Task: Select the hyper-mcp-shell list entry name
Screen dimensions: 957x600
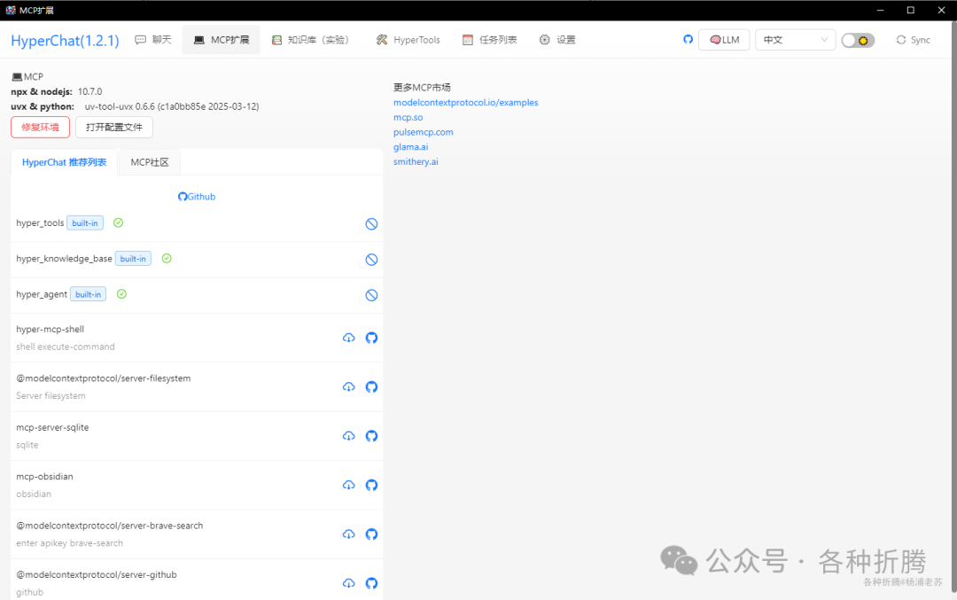Action: click(x=50, y=329)
